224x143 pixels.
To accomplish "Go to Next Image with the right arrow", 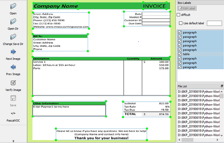I will pyautogui.click(x=13, y=52).
